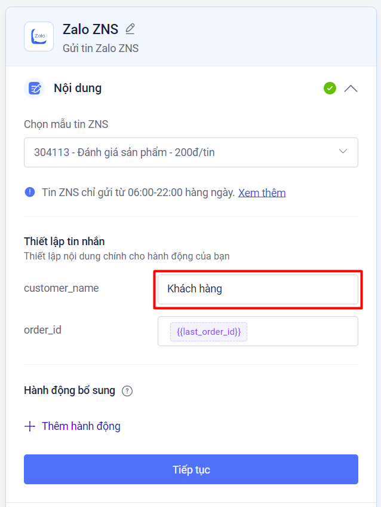Click the blue info icon beside ZNS notice
This screenshot has height=507, width=381.
click(30, 193)
